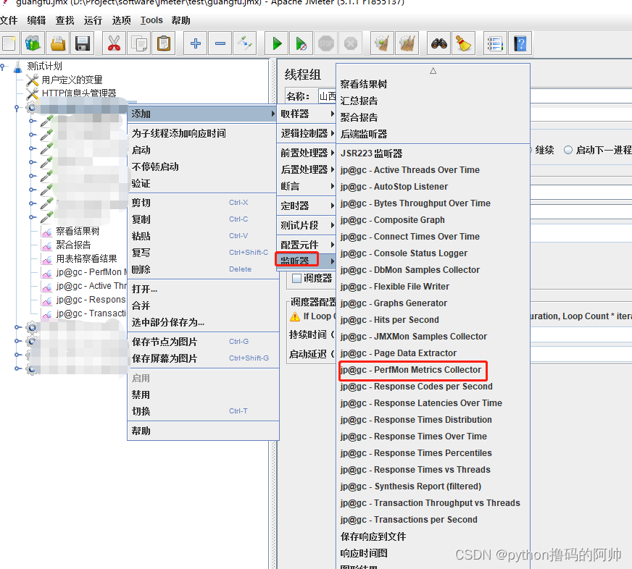
Task: Click the Expand All plus icon
Action: (x=196, y=43)
